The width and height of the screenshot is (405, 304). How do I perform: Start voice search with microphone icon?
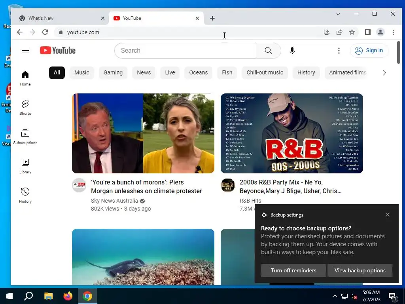click(x=292, y=50)
